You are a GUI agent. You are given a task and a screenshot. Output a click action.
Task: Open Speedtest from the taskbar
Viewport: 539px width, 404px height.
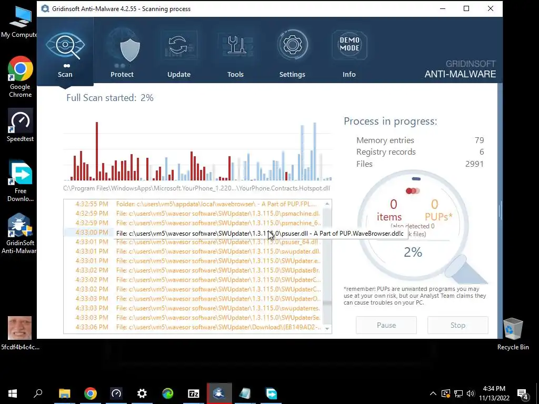point(116,393)
